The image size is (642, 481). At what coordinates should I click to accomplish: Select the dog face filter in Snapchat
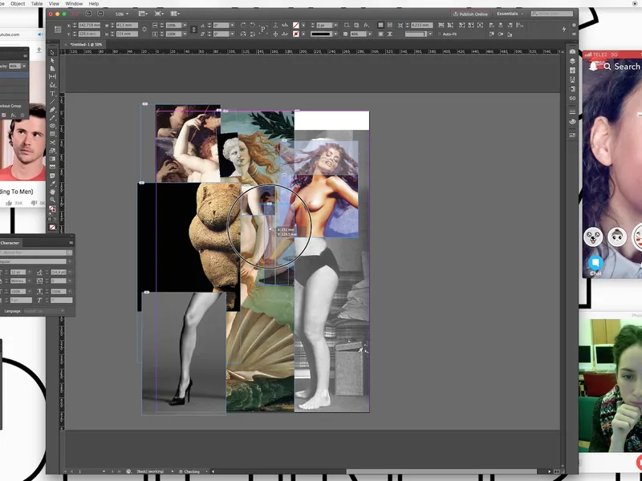[x=593, y=236]
